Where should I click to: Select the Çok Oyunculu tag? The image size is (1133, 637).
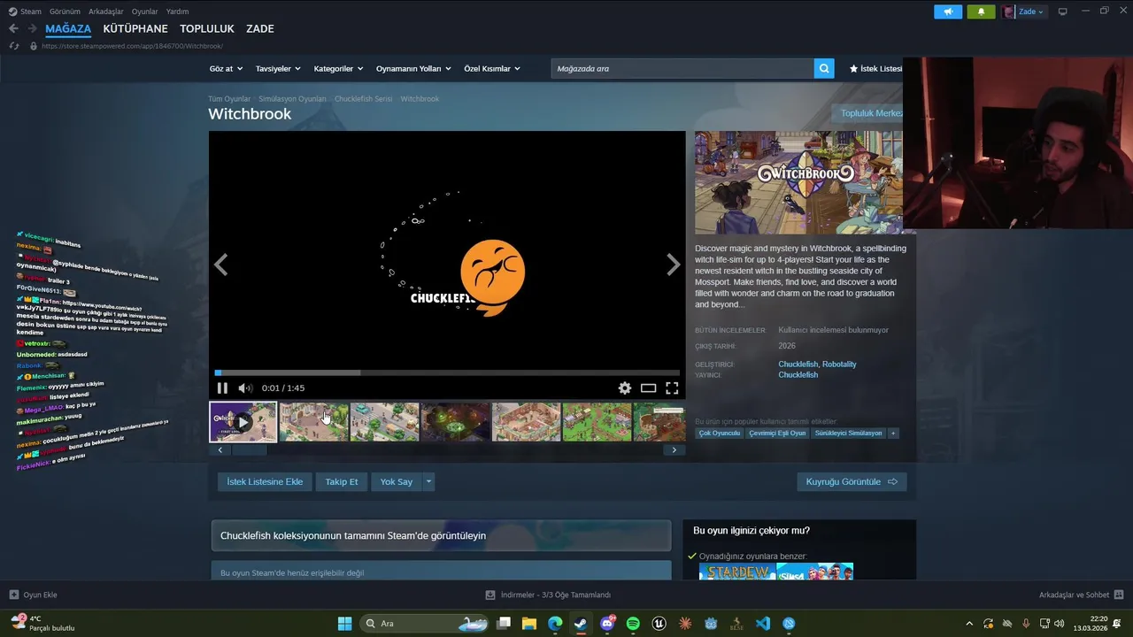click(719, 434)
